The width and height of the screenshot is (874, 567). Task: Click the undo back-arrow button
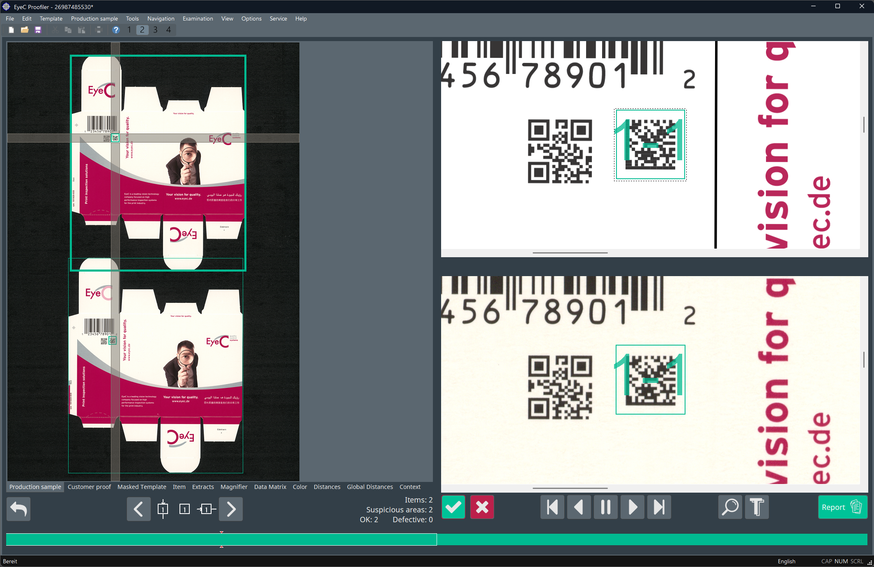18,509
